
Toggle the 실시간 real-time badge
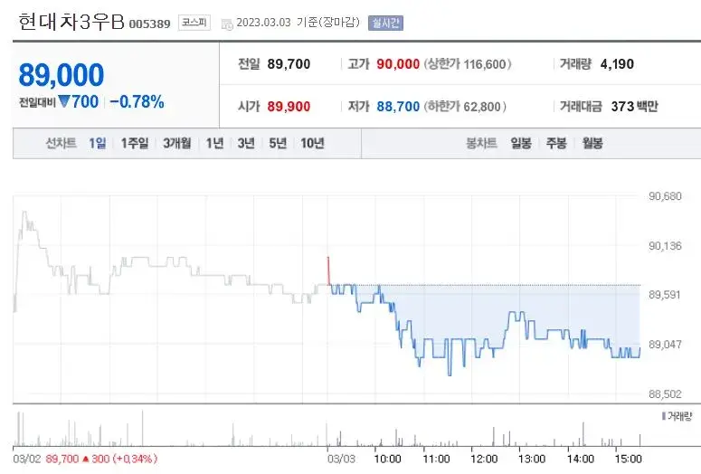tap(385, 23)
